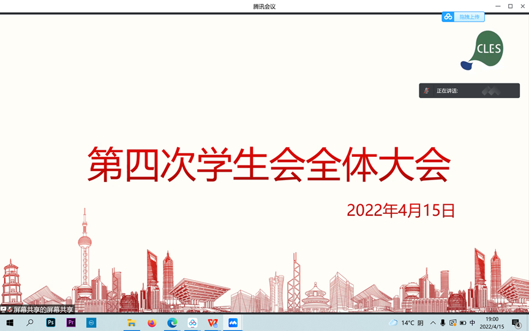Switch to WPS Office in the taskbar
The height and width of the screenshot is (331, 529).
212,322
